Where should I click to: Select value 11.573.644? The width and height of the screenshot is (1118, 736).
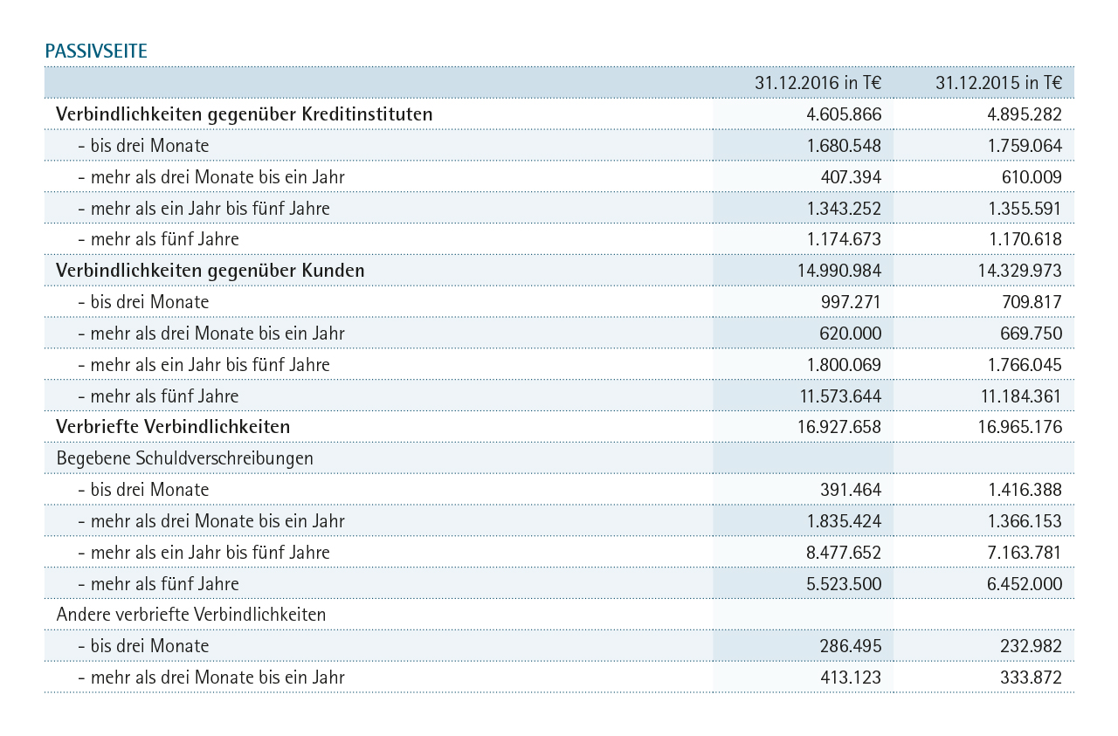pyautogui.click(x=840, y=396)
